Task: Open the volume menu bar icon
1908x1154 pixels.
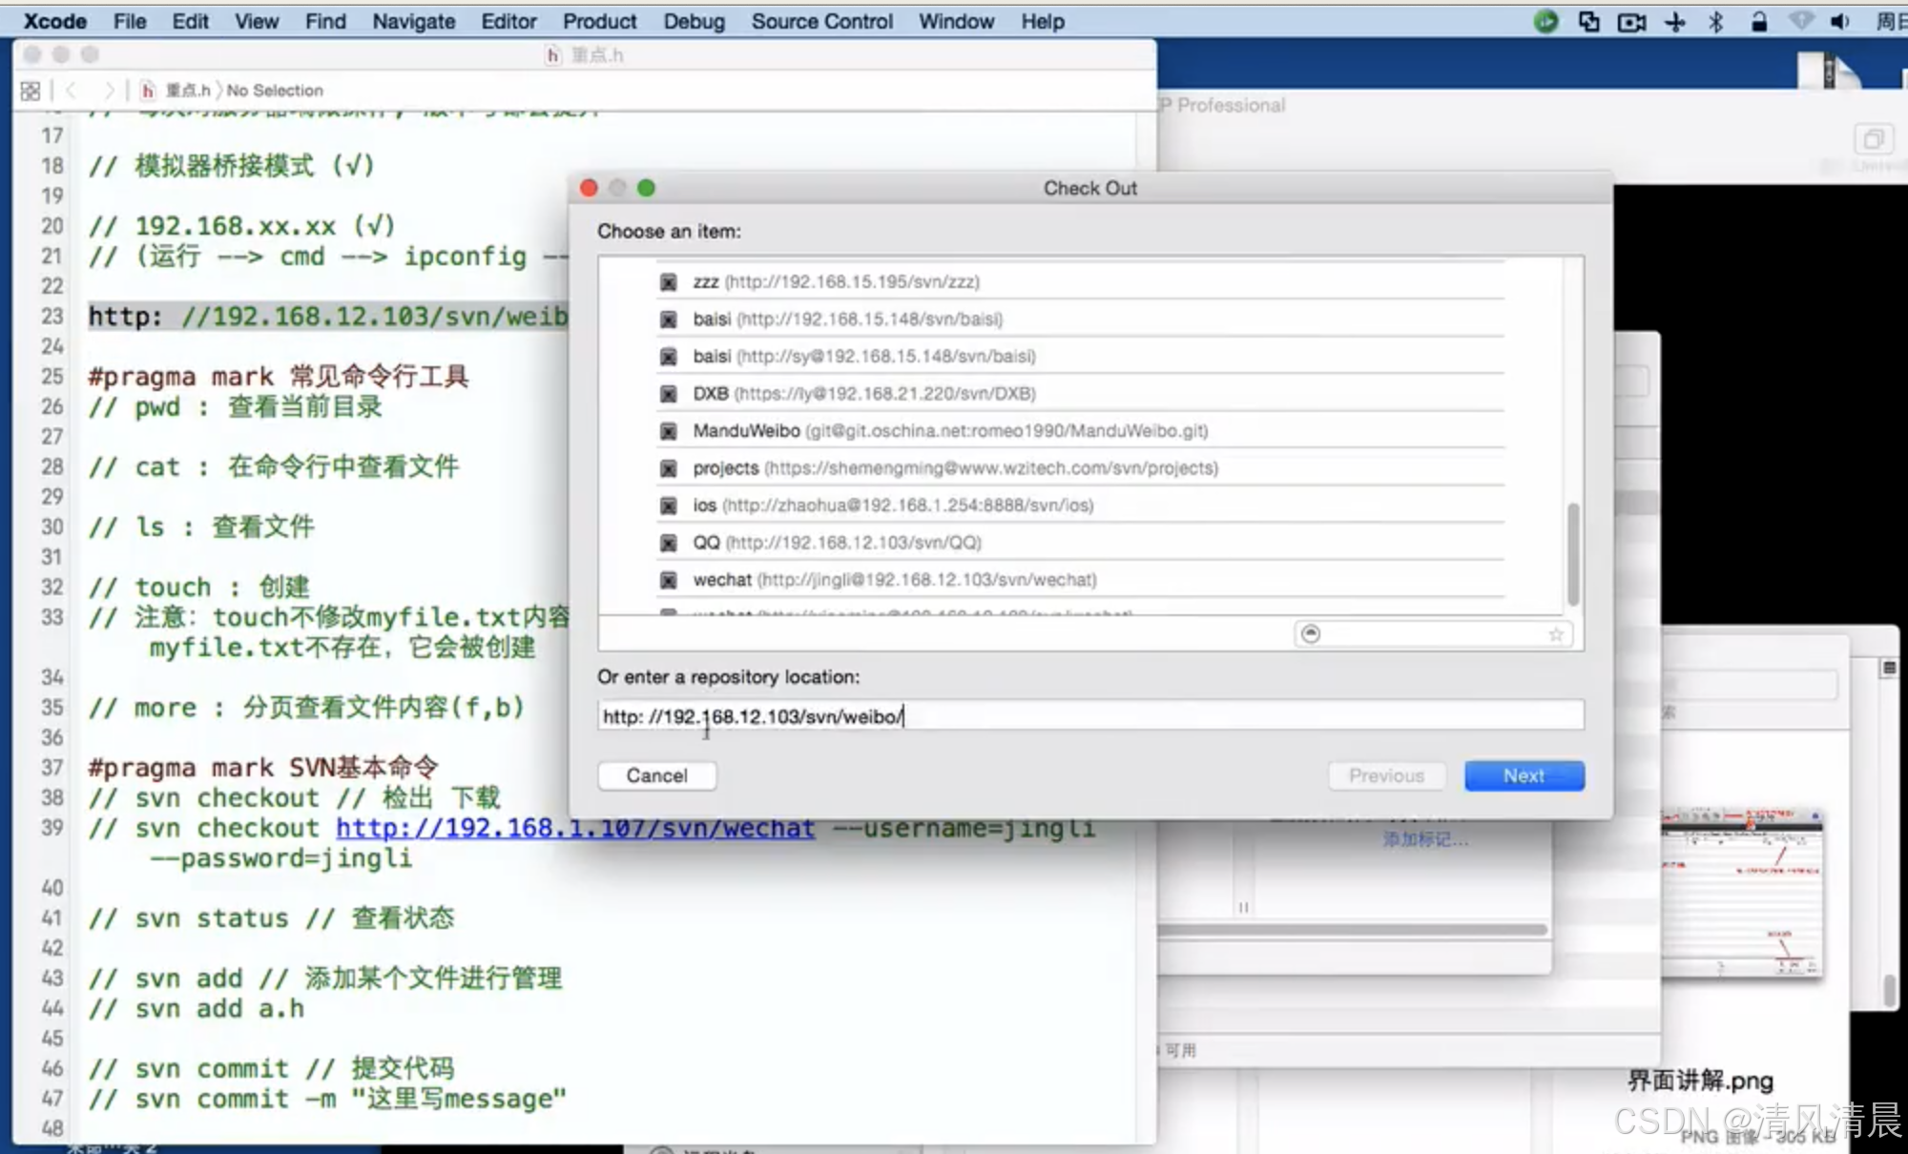Action: pyautogui.click(x=1840, y=21)
